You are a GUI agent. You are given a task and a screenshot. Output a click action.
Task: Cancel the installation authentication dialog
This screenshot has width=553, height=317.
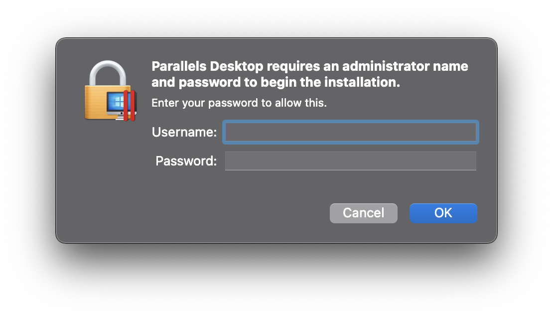point(364,213)
